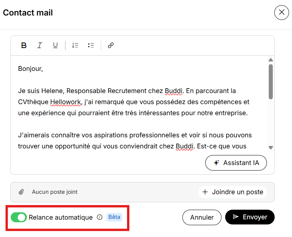Close the Contact mail dialog
Screen dimensions: 292x237
[x=282, y=13]
